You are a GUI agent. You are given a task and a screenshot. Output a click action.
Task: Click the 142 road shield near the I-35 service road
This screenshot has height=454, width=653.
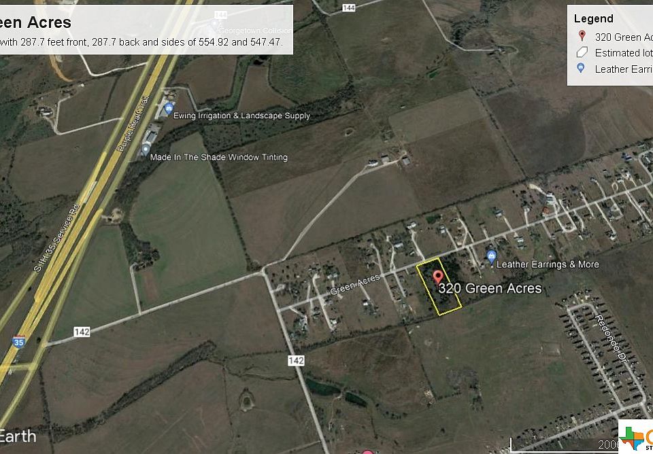click(x=82, y=332)
